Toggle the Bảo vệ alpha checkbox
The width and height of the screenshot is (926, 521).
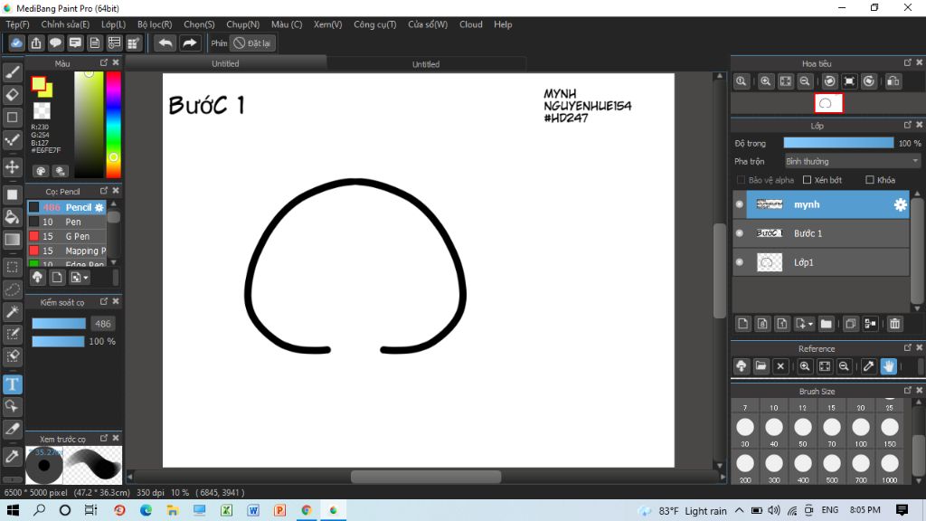(741, 180)
